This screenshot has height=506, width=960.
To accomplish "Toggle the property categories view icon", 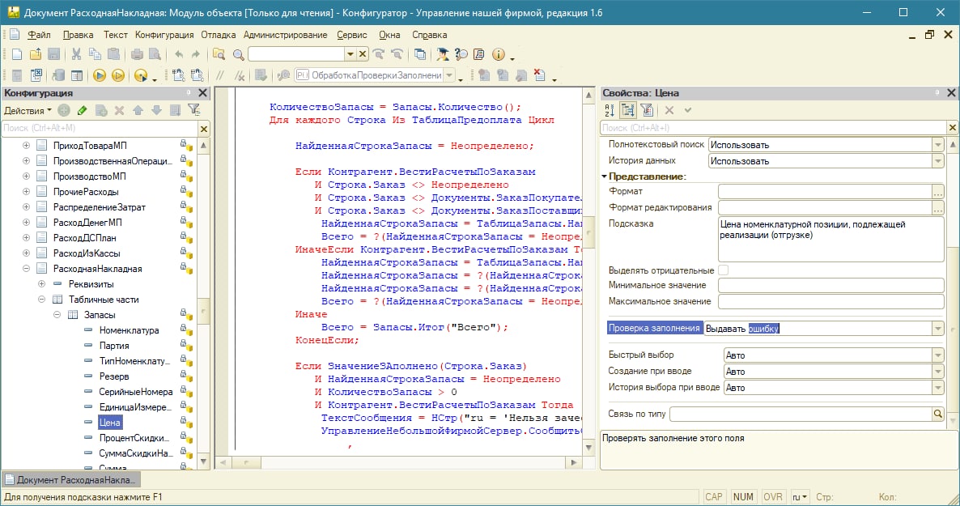I will 628,110.
